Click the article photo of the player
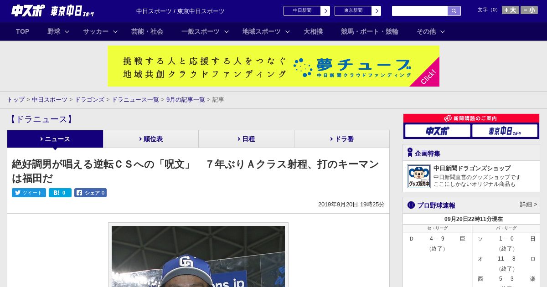This screenshot has height=287, width=547. [198, 256]
